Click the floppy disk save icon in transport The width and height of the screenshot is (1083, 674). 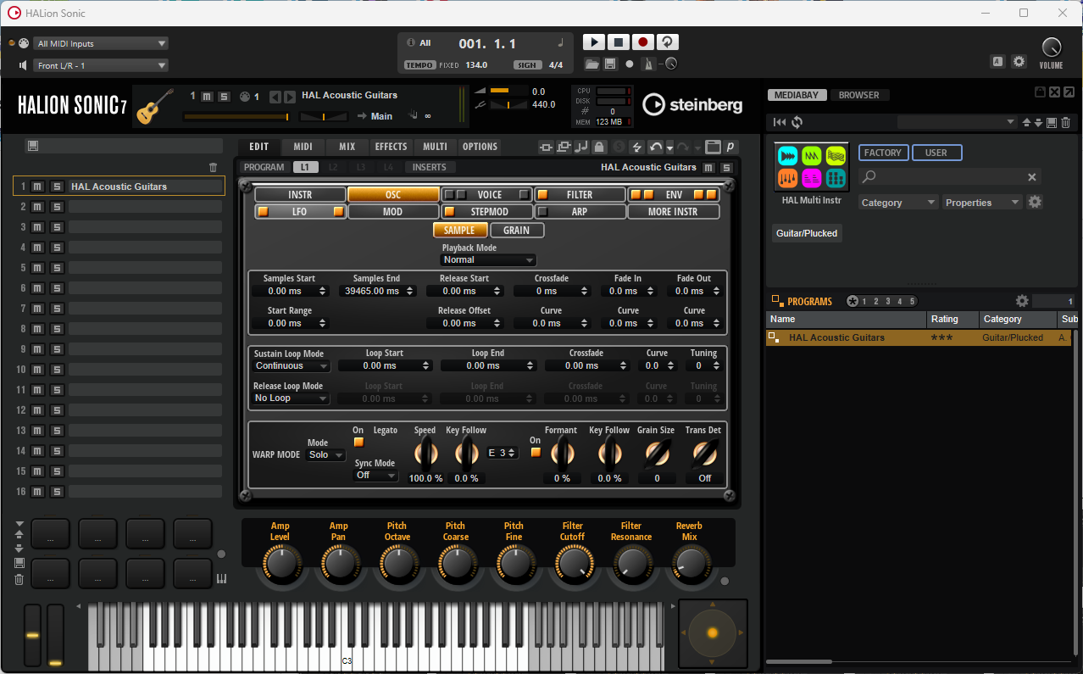click(x=610, y=64)
